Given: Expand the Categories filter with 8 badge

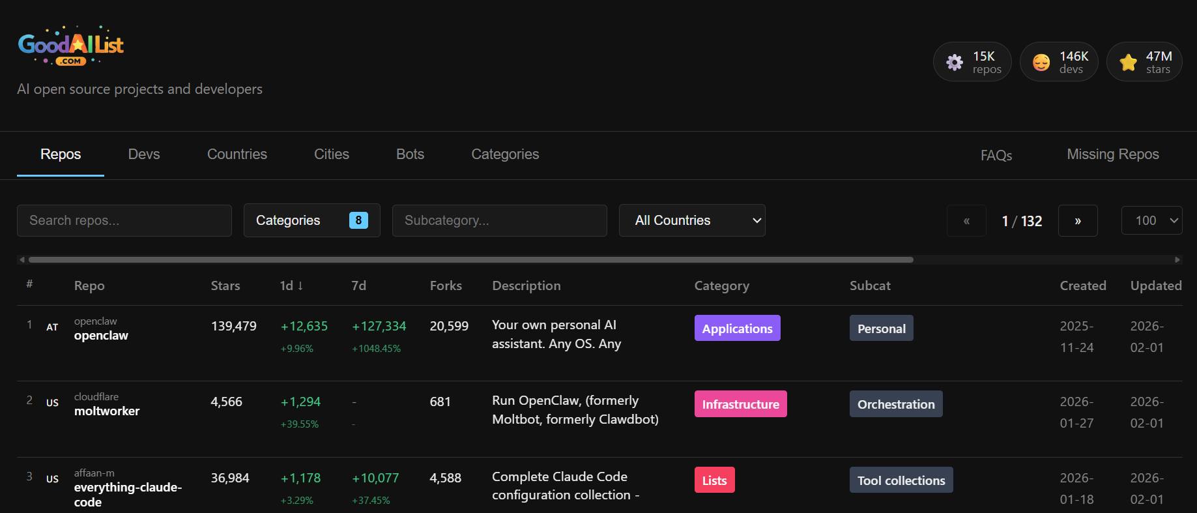Looking at the screenshot, I should 311,220.
